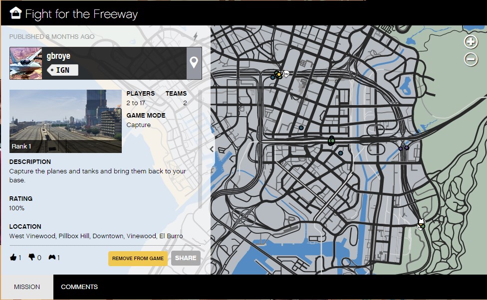Image resolution: width=487 pixels, height=300 pixels.
Task: Click the details panel vertical scrollbar
Action: pos(200,149)
